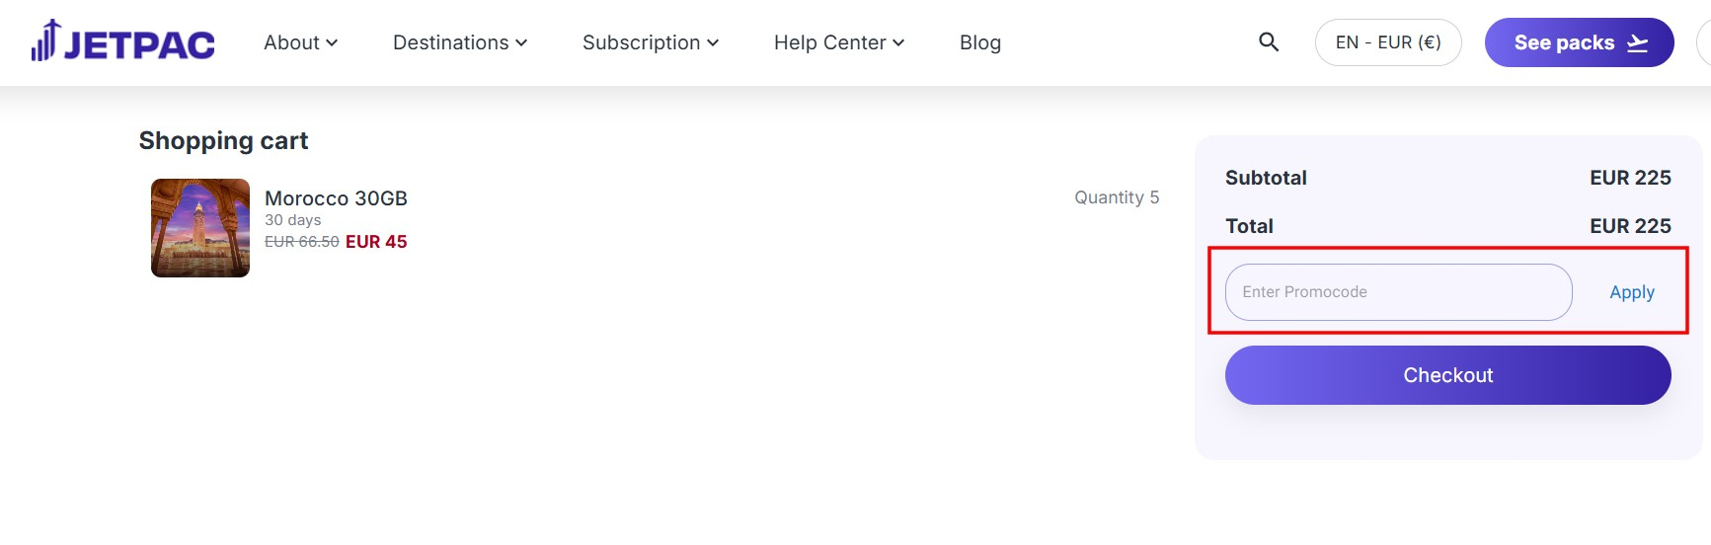Open the About menu
This screenshot has width=1711, height=545.
[292, 43]
